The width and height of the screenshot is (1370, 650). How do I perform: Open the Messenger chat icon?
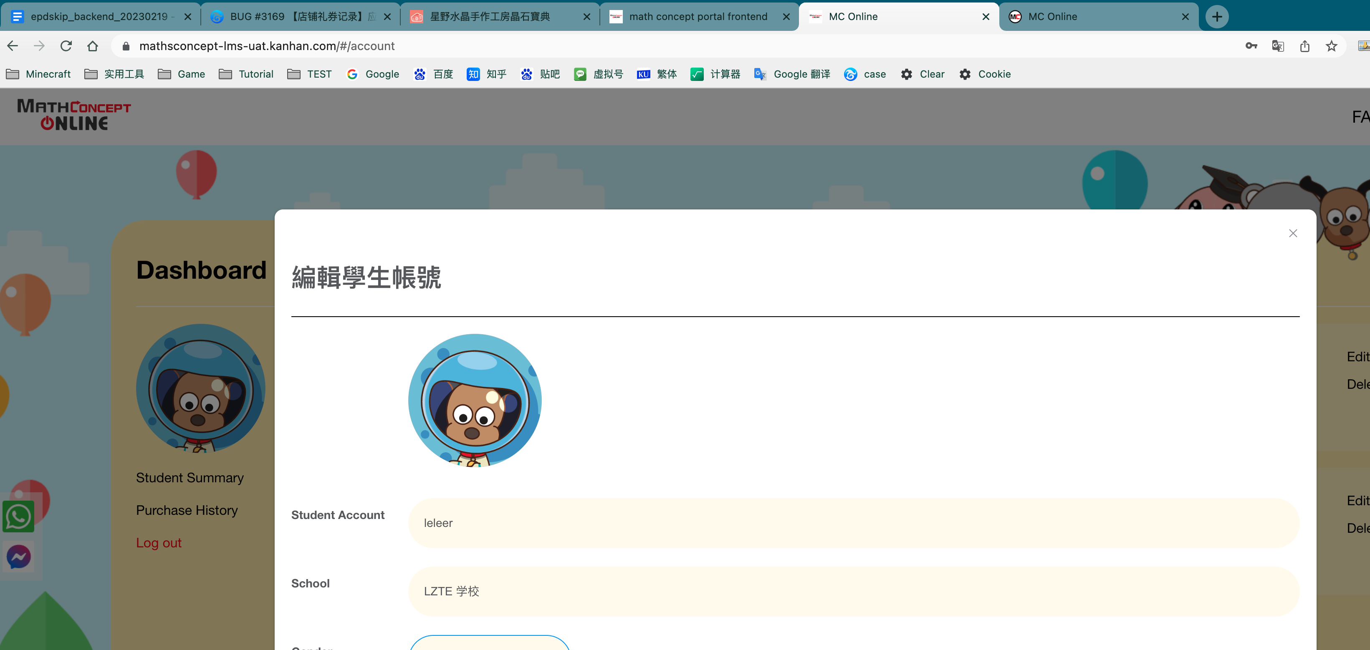coord(19,557)
